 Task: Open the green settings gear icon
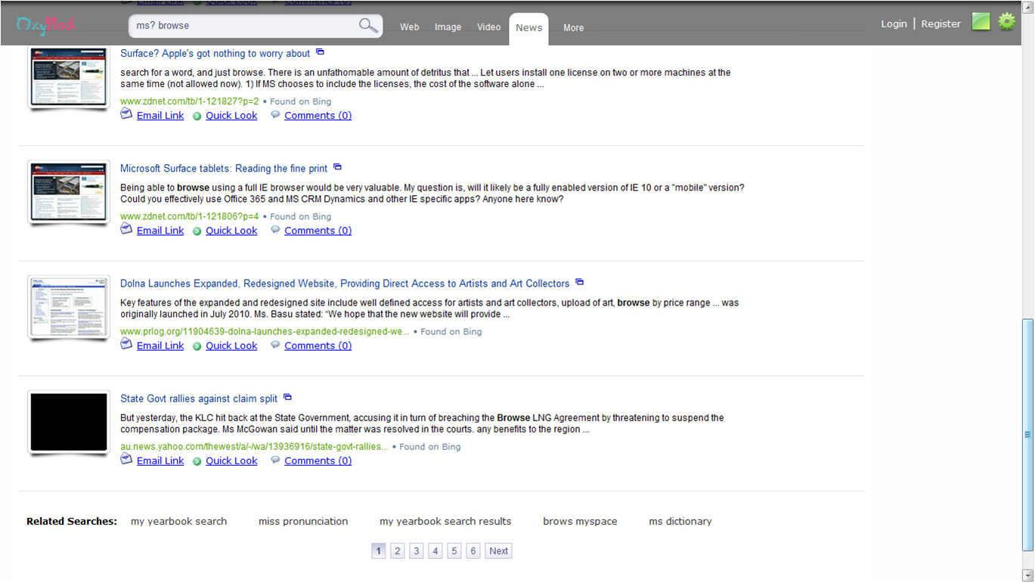coord(1006,21)
